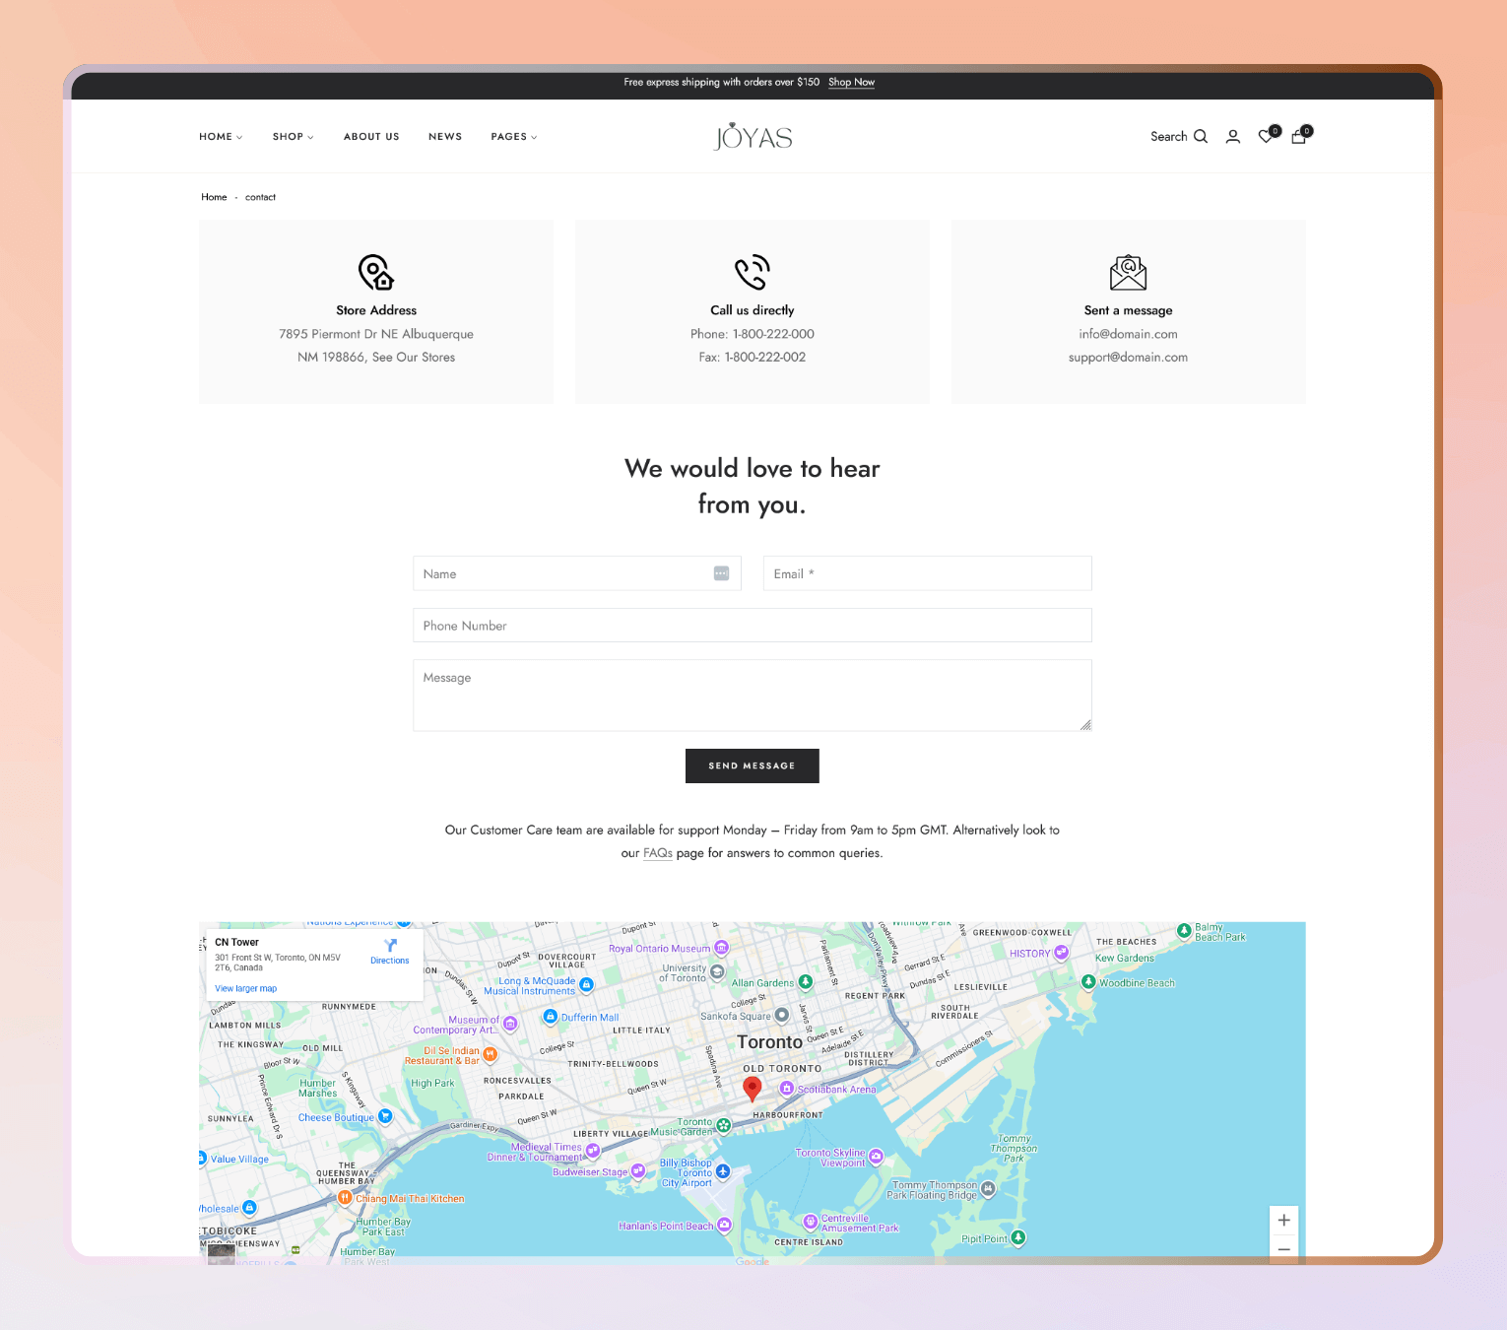The height and width of the screenshot is (1330, 1507).
Task: Click the Shop Now link in banner
Action: pyautogui.click(x=851, y=83)
